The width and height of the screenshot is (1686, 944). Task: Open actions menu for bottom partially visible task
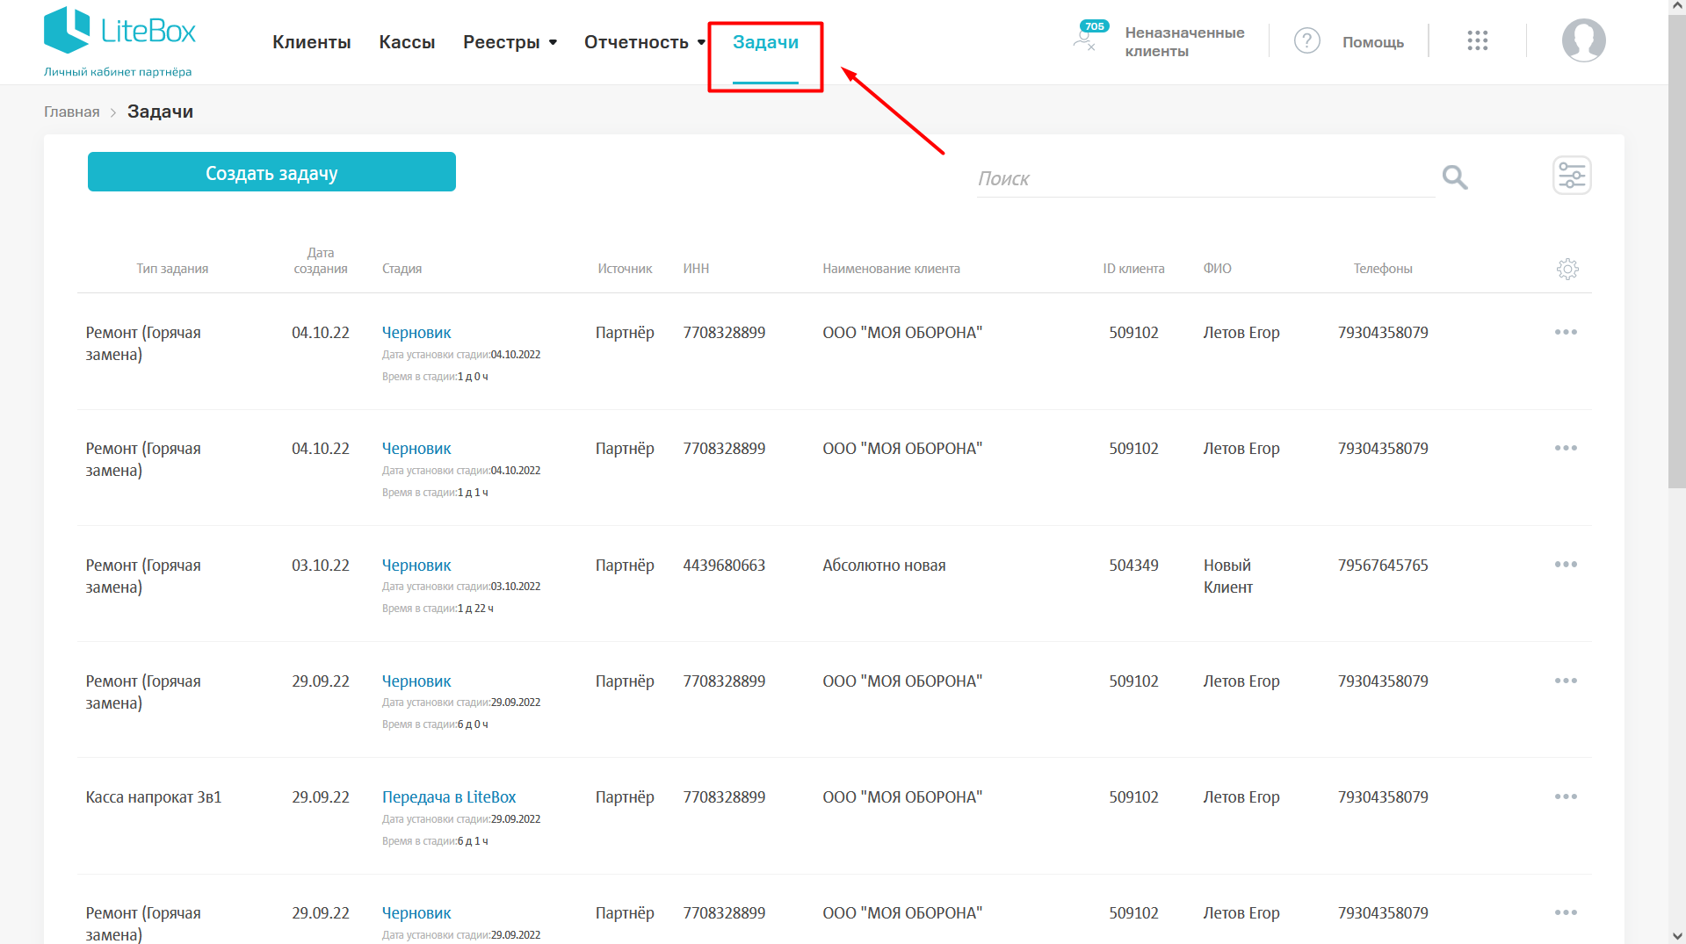coord(1566,912)
